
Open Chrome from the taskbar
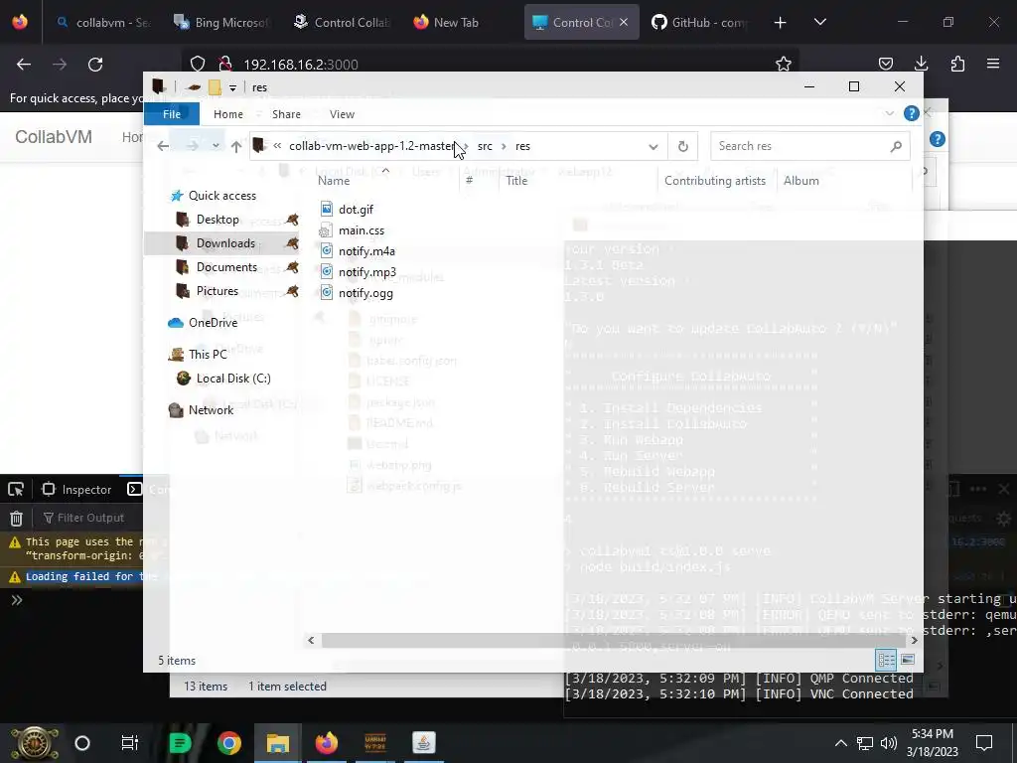[229, 743]
